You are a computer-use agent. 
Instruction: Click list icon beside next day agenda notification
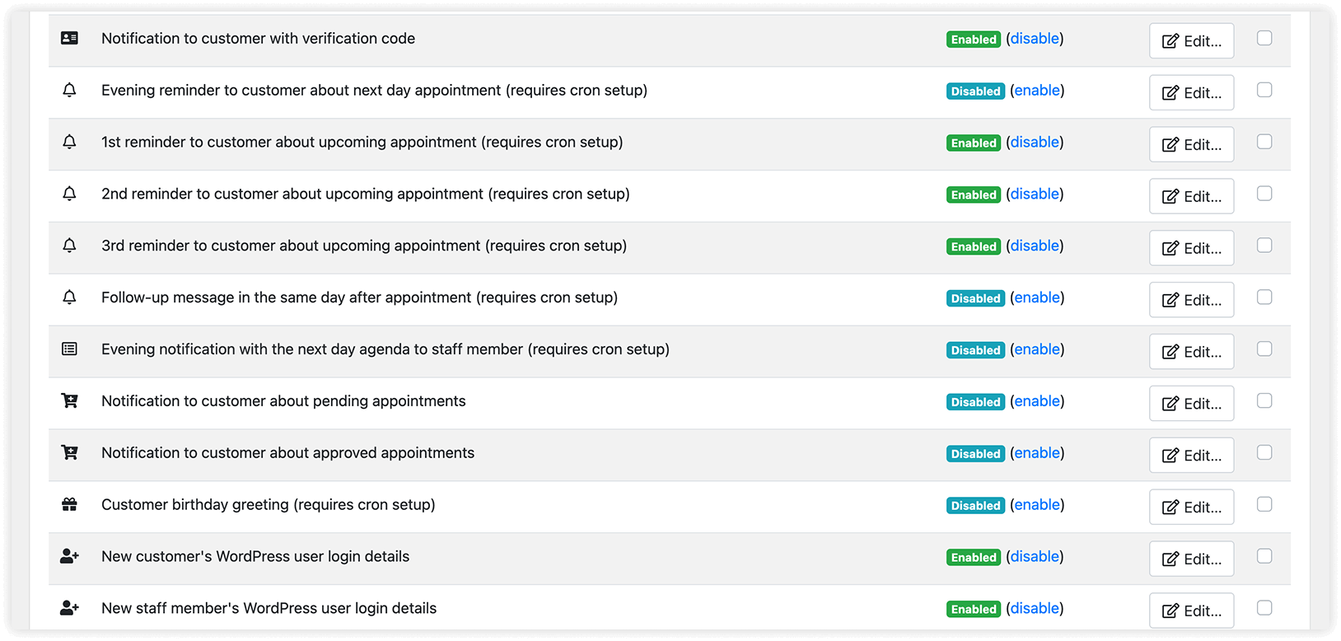69,349
